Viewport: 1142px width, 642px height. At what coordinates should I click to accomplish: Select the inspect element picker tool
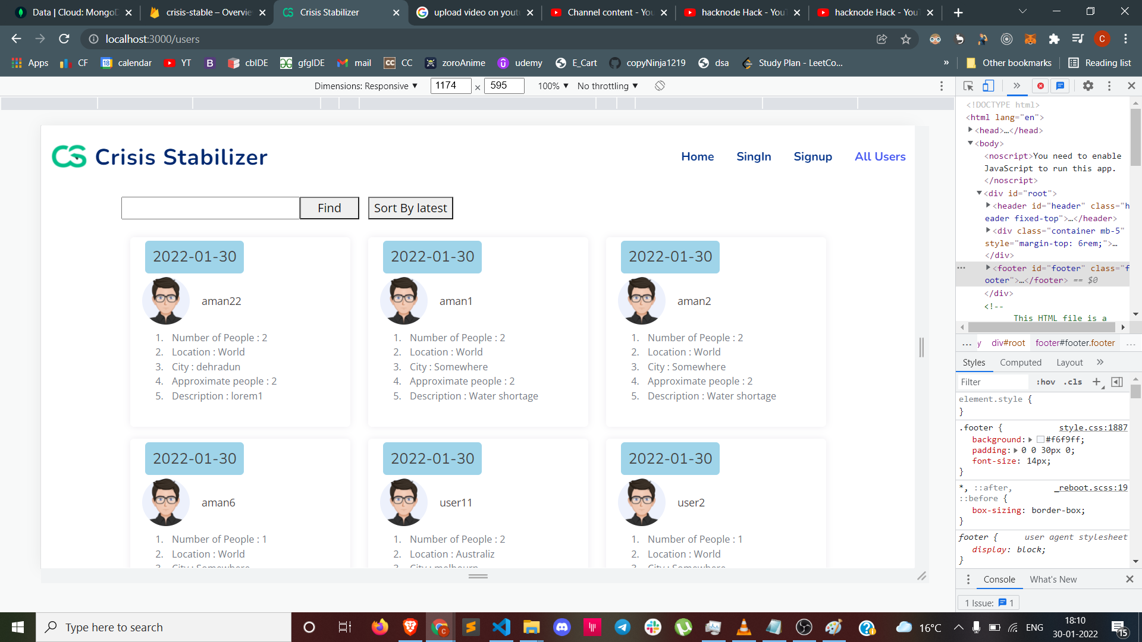pos(968,86)
